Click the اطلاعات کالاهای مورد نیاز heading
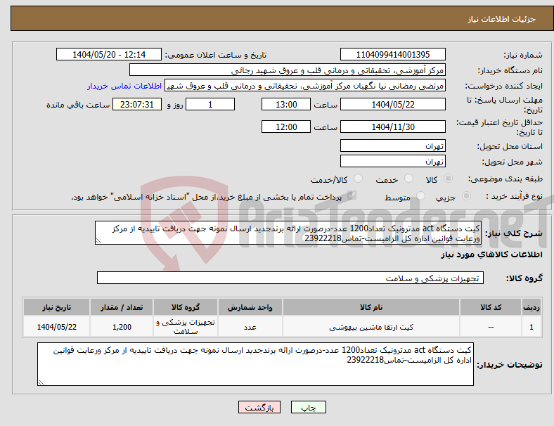Image resolution: width=554 pixels, height=426 pixels. pyautogui.click(x=491, y=254)
